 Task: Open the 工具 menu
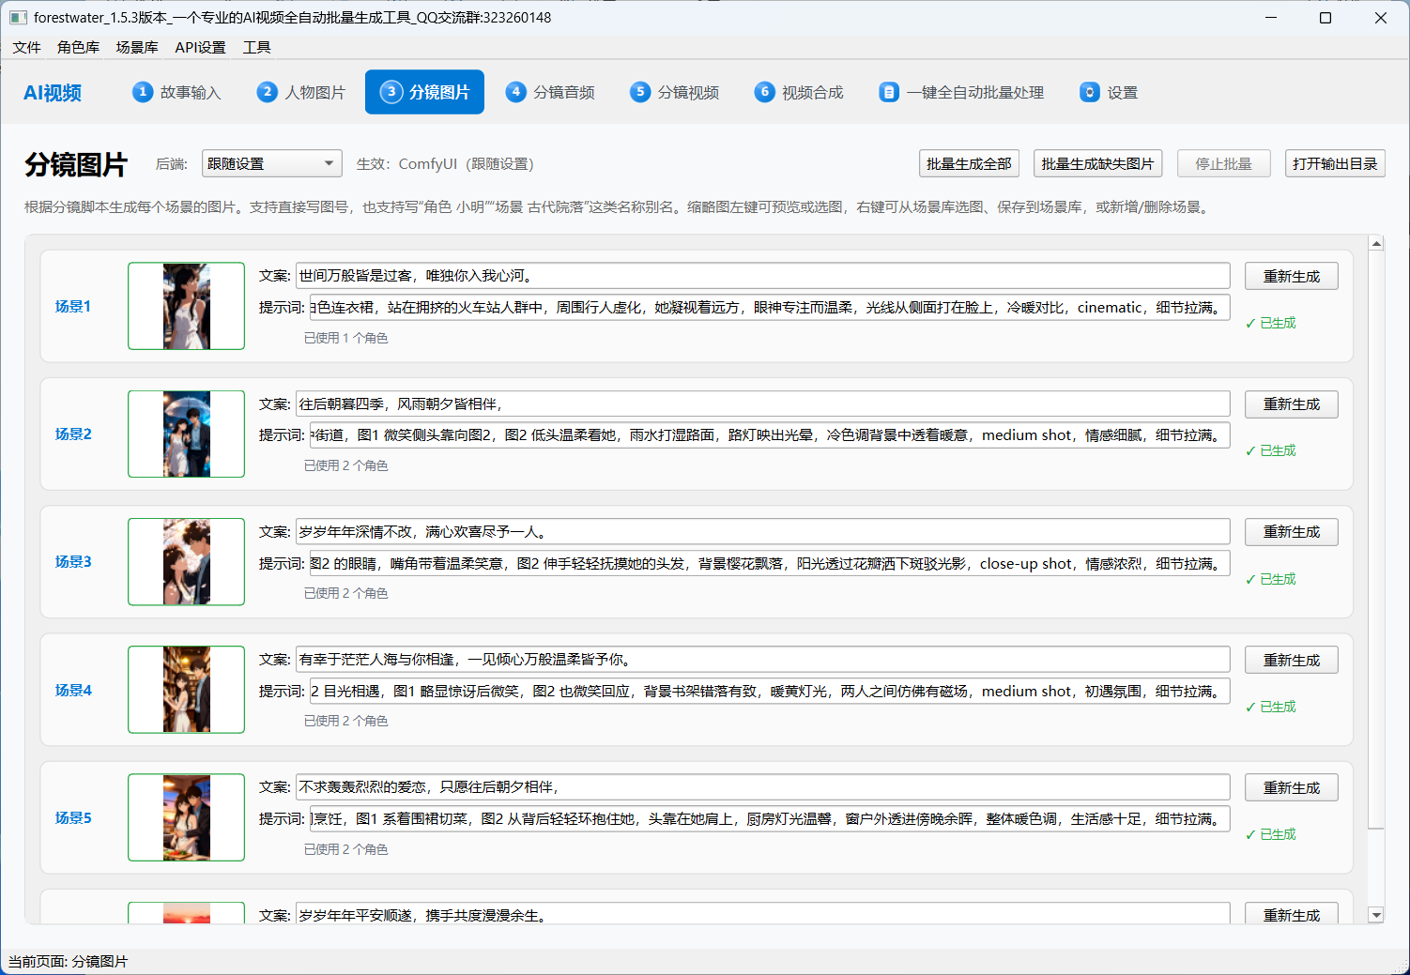click(x=256, y=47)
